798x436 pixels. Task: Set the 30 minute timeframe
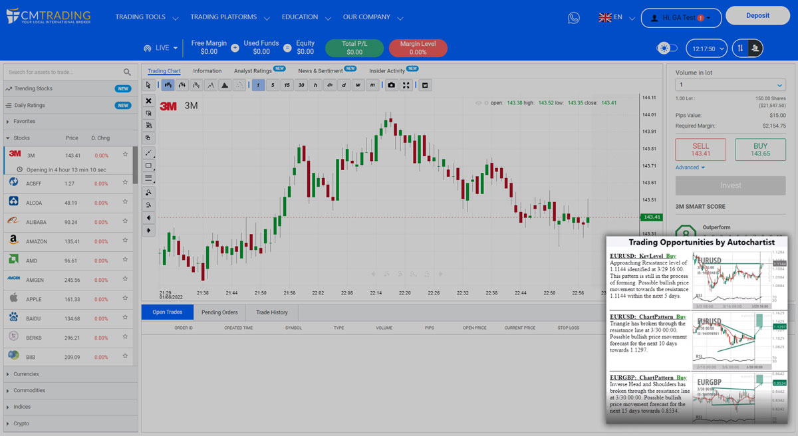301,85
